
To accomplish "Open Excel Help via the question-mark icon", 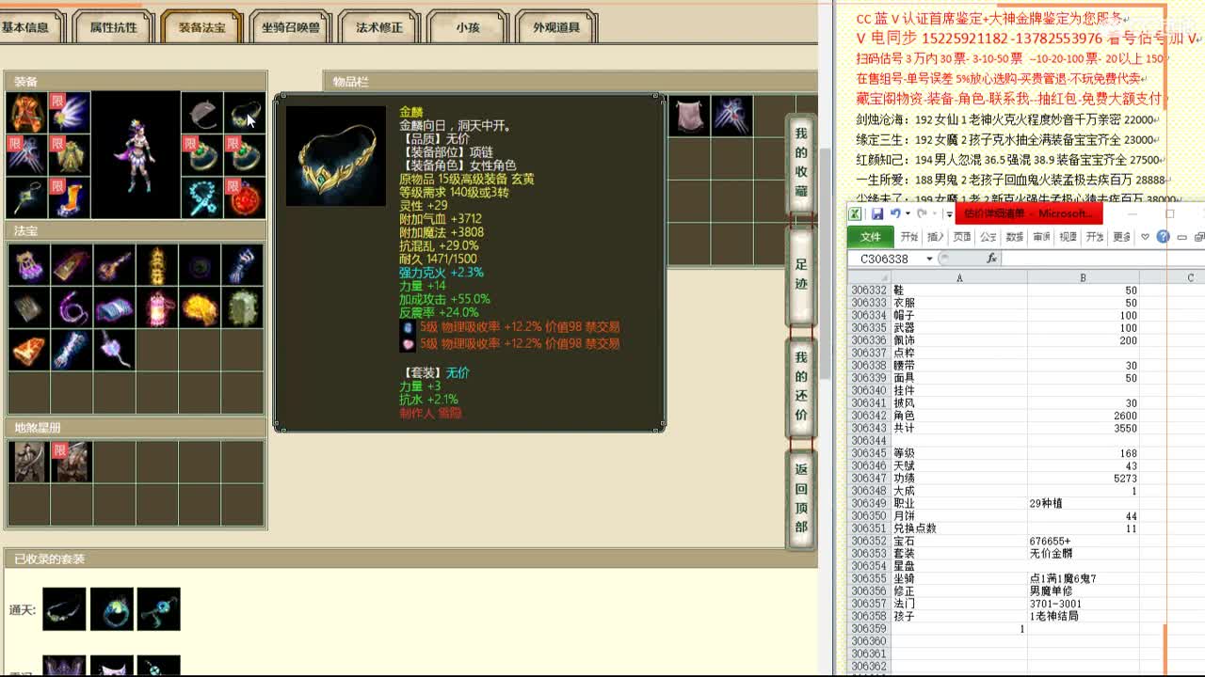I will [x=1165, y=237].
